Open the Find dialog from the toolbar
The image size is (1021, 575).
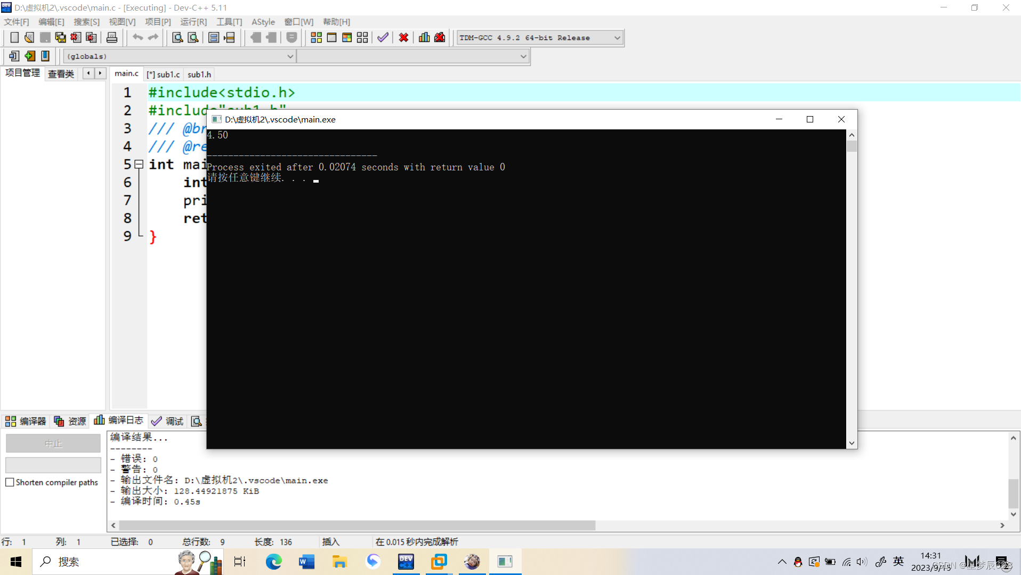pos(177,37)
